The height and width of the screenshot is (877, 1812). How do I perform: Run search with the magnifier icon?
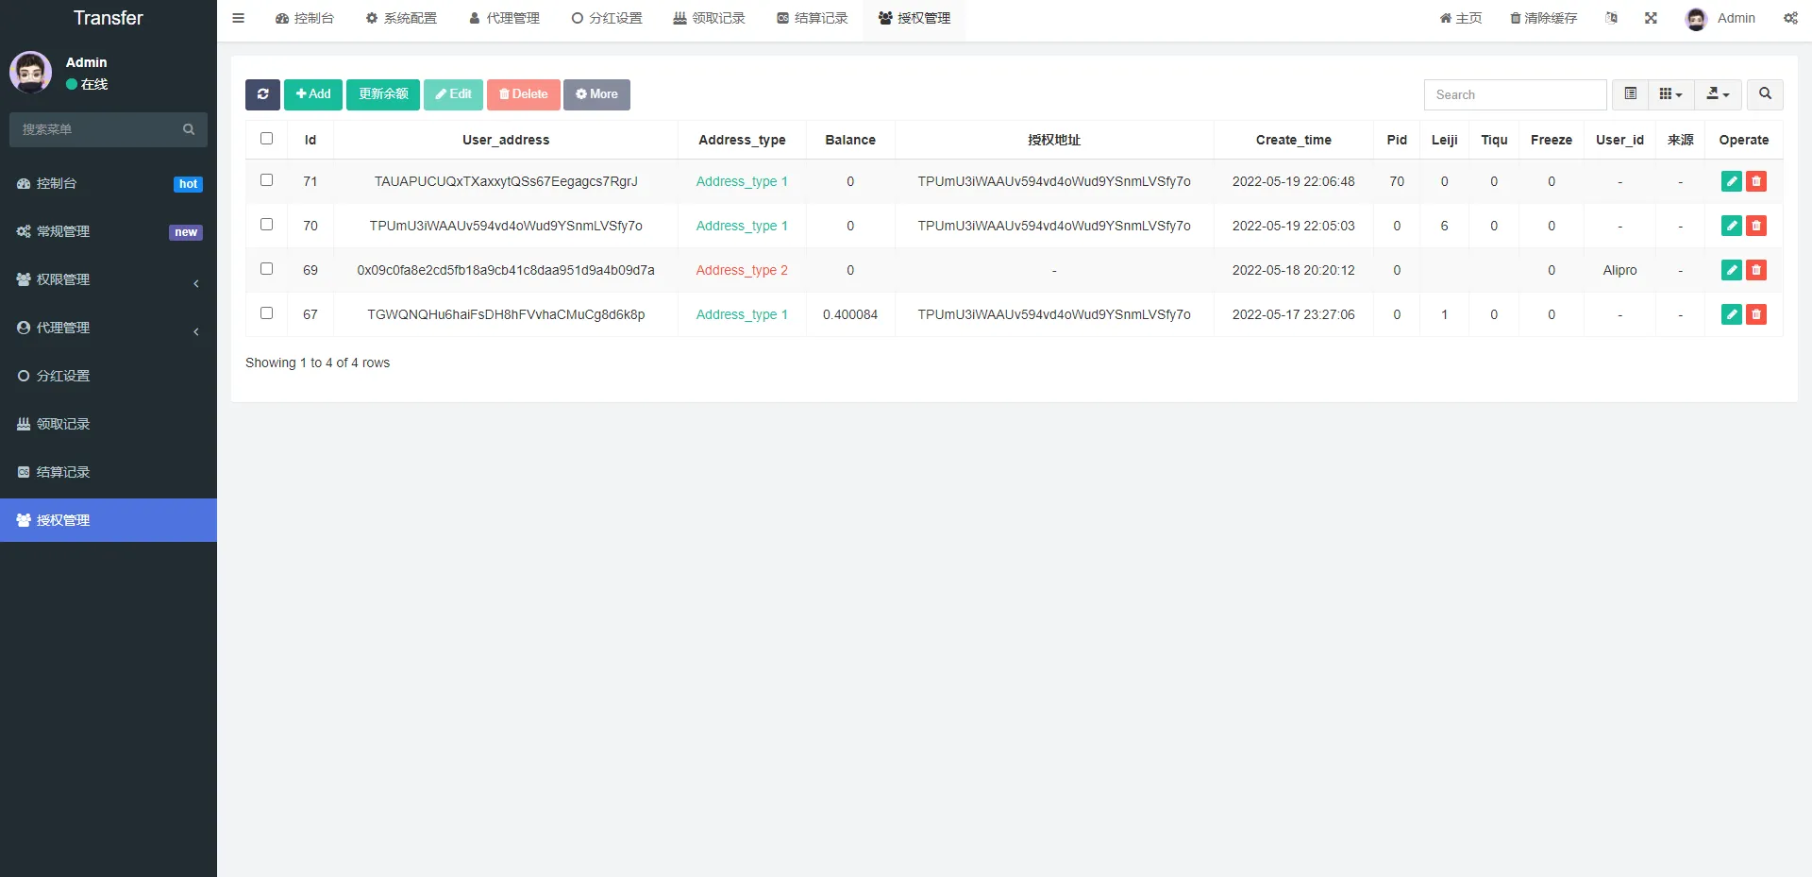coord(1765,94)
